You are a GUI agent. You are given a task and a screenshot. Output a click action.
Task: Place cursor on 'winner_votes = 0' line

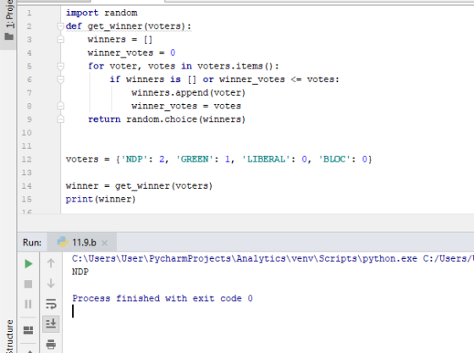tap(131, 52)
